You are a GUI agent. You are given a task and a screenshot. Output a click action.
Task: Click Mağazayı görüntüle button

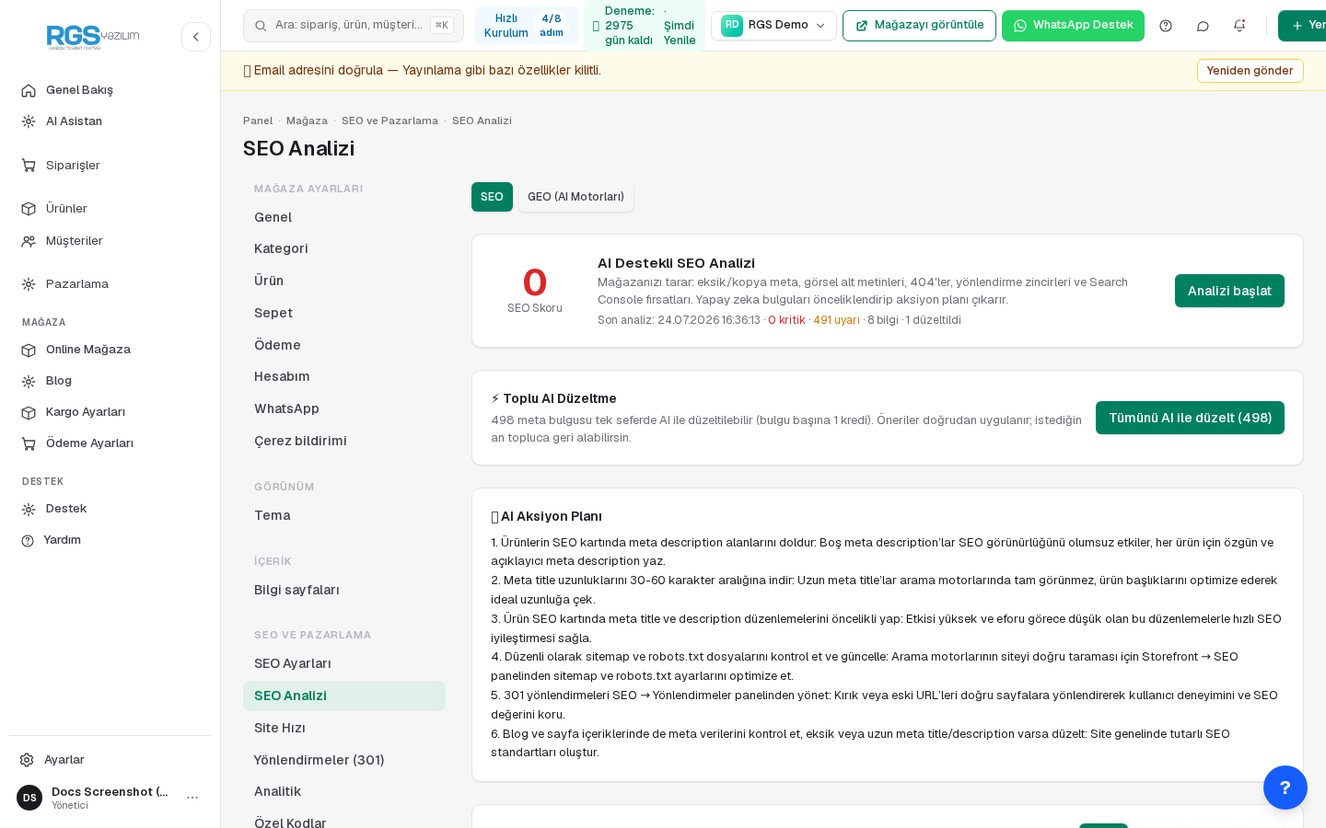point(919,26)
